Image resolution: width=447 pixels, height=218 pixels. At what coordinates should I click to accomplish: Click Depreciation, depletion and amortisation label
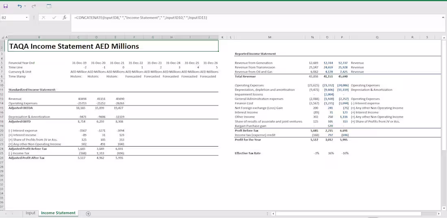click(265, 90)
